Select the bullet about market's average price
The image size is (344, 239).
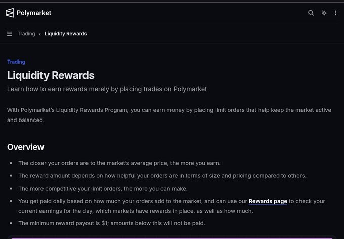(119, 163)
